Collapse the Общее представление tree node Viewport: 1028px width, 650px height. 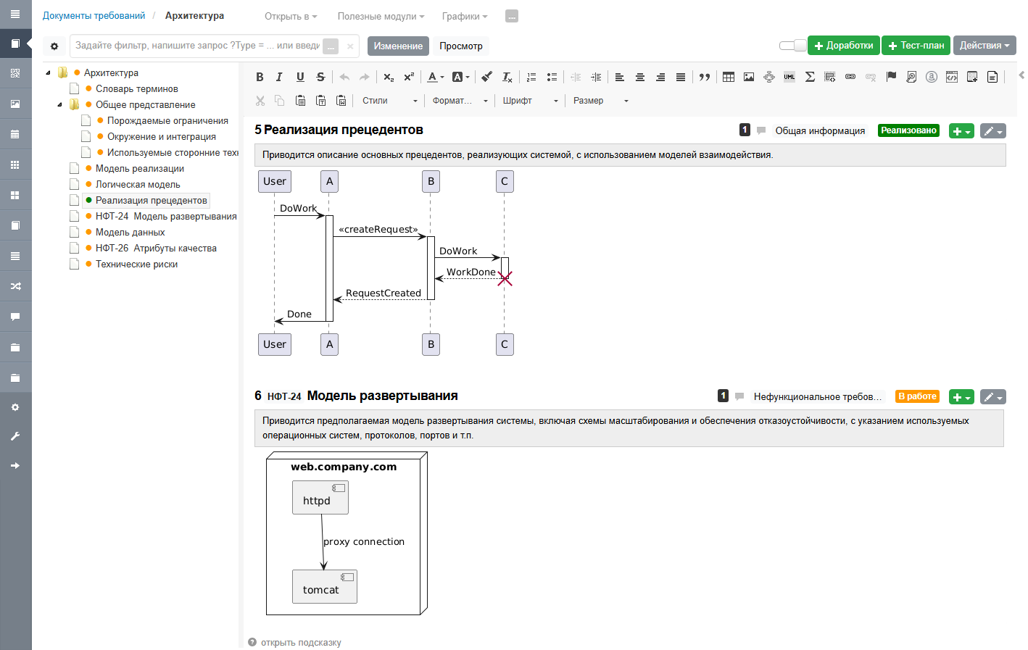coord(59,105)
